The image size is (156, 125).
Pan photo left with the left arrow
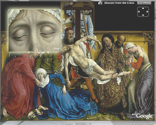pyautogui.click(x=139, y=12)
